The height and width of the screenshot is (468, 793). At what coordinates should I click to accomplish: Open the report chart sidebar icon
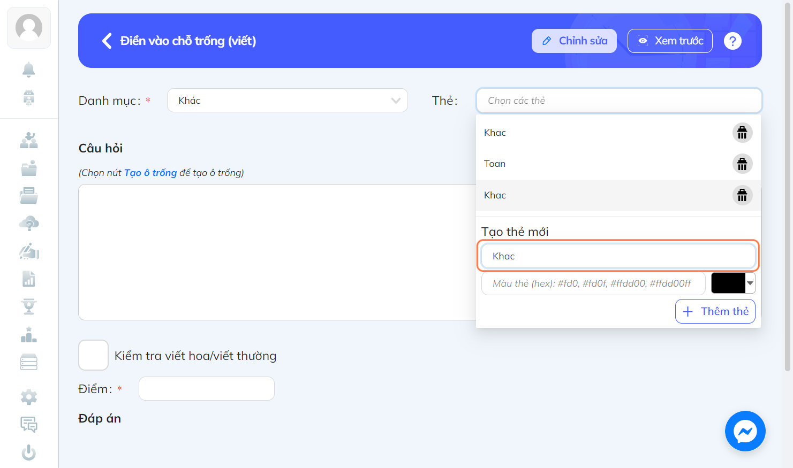[29, 279]
